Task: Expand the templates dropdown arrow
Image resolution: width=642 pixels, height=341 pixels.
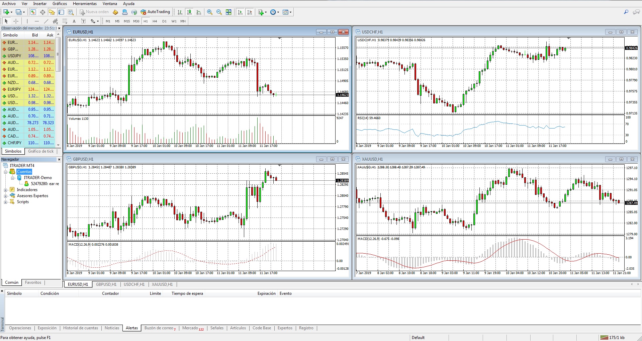Action: click(290, 12)
